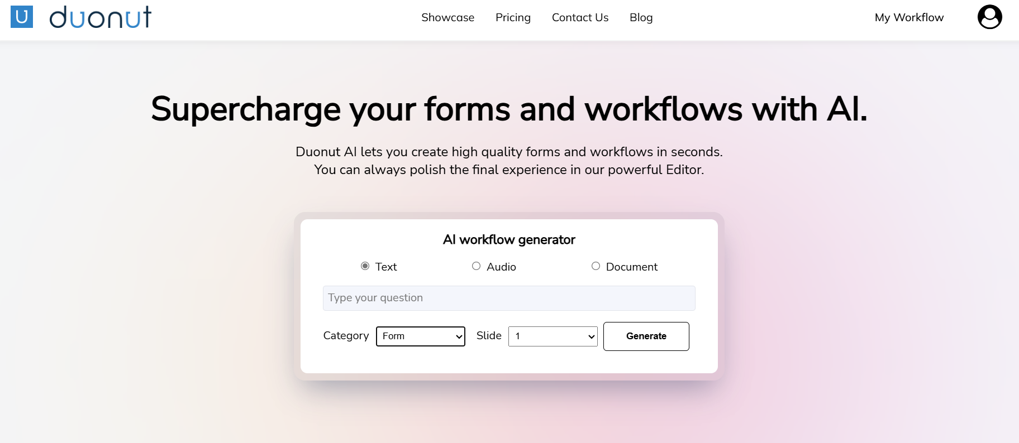Choose the Document radio option

[596, 266]
